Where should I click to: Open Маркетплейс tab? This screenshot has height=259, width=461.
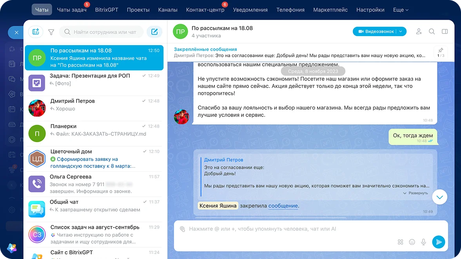click(x=330, y=10)
